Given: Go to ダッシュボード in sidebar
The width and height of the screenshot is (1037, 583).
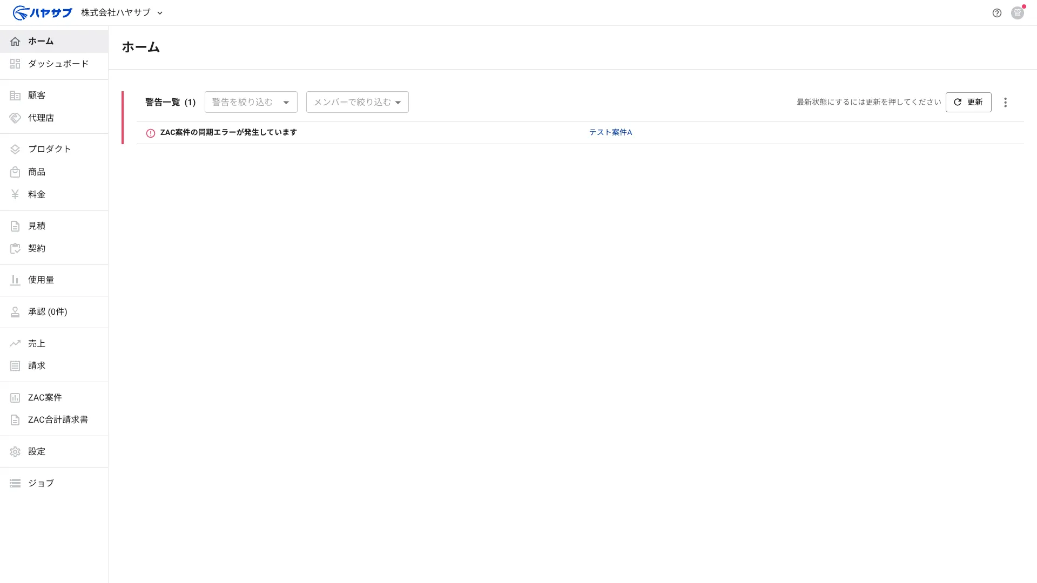Looking at the screenshot, I should (x=54, y=64).
